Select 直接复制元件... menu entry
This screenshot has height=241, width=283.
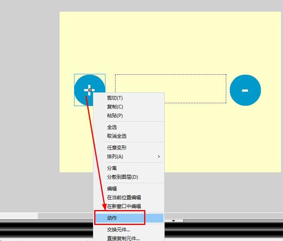pos(129,238)
